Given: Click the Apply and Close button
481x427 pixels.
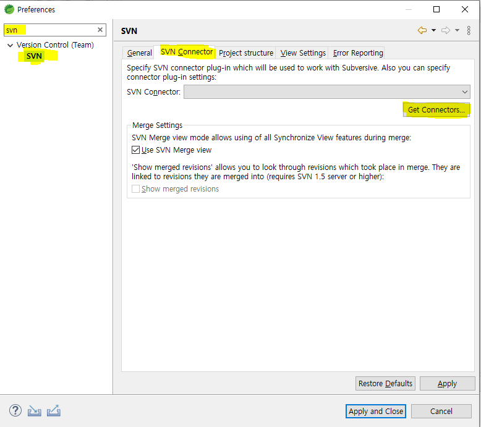Looking at the screenshot, I should tap(376, 411).
